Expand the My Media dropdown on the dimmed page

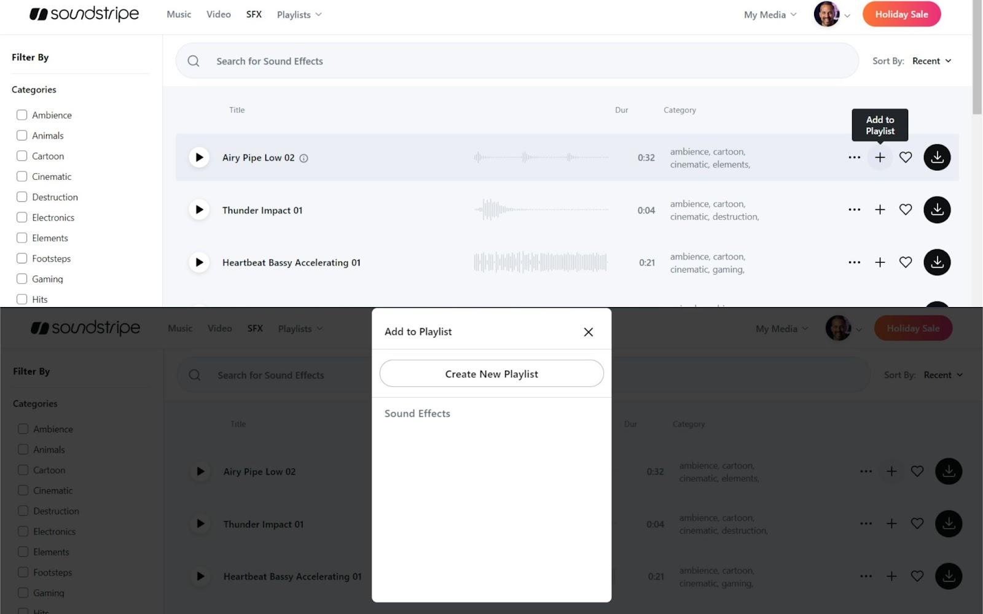[782, 328]
